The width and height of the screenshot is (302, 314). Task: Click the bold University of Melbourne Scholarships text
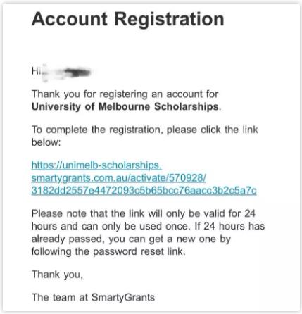pos(125,107)
